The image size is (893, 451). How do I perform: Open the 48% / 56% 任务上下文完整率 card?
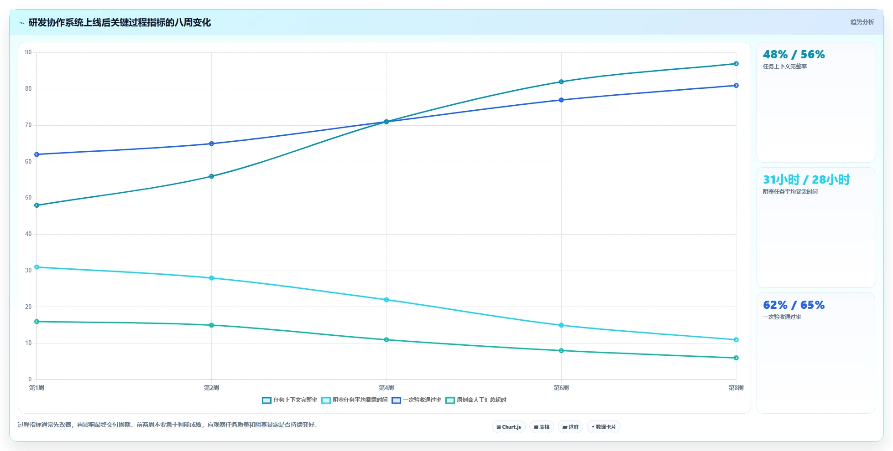[816, 102]
